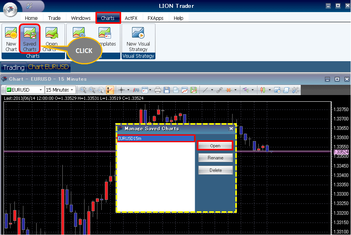Open the Saved Charts ribbon icon
This screenshot has width=351, height=235.
pyautogui.click(x=30, y=39)
